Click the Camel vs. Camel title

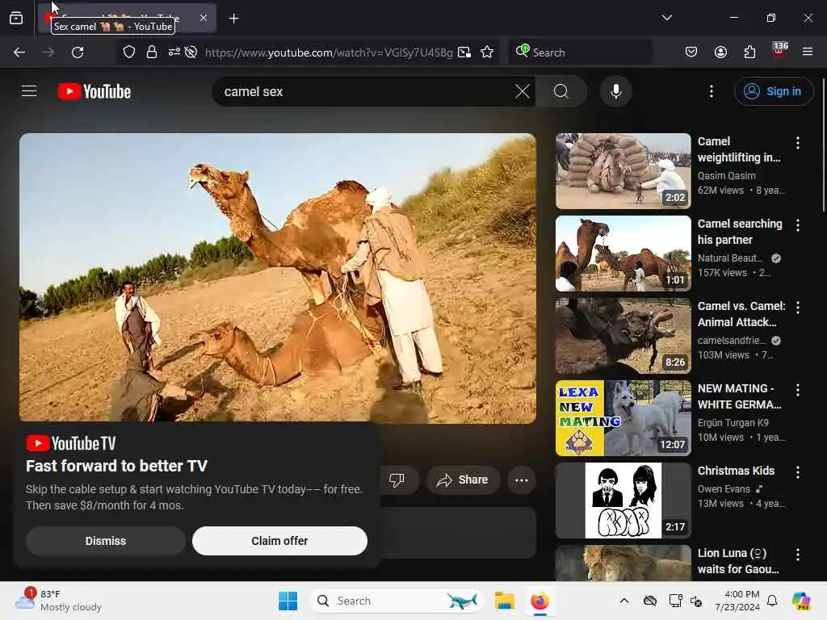pyautogui.click(x=741, y=314)
